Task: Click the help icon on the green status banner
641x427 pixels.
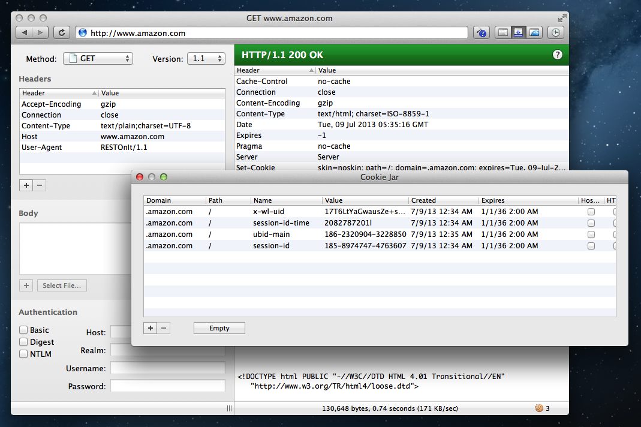Action: point(557,55)
